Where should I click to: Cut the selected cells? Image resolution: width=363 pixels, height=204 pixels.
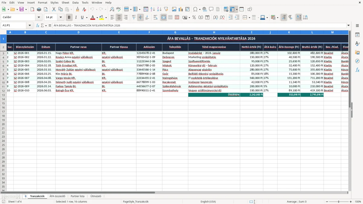point(54,9)
